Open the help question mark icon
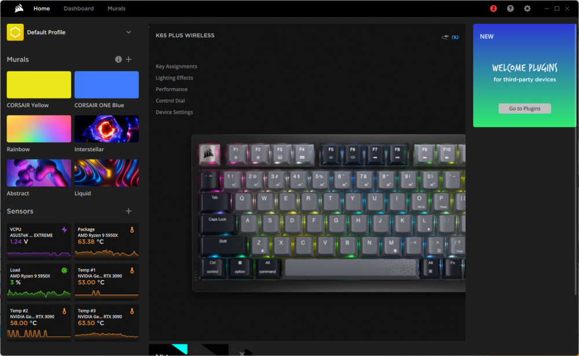579x356 pixels. [510, 8]
